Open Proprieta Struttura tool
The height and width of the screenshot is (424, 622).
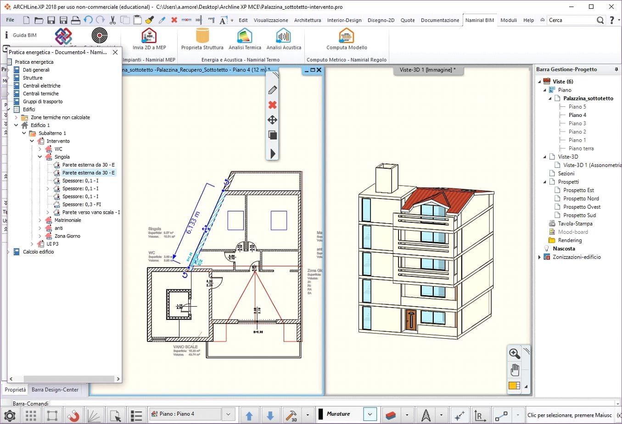click(x=202, y=39)
